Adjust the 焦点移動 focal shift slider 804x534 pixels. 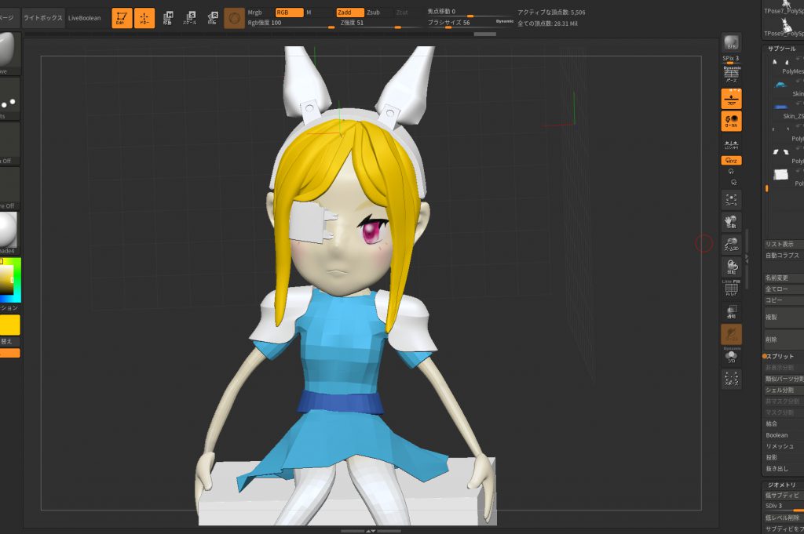(x=470, y=12)
